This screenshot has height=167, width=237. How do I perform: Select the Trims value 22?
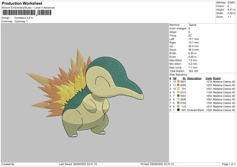tap(190, 35)
